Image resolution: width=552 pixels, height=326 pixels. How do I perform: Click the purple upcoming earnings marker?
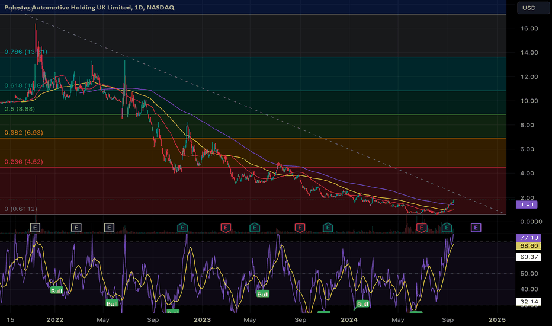476,228
